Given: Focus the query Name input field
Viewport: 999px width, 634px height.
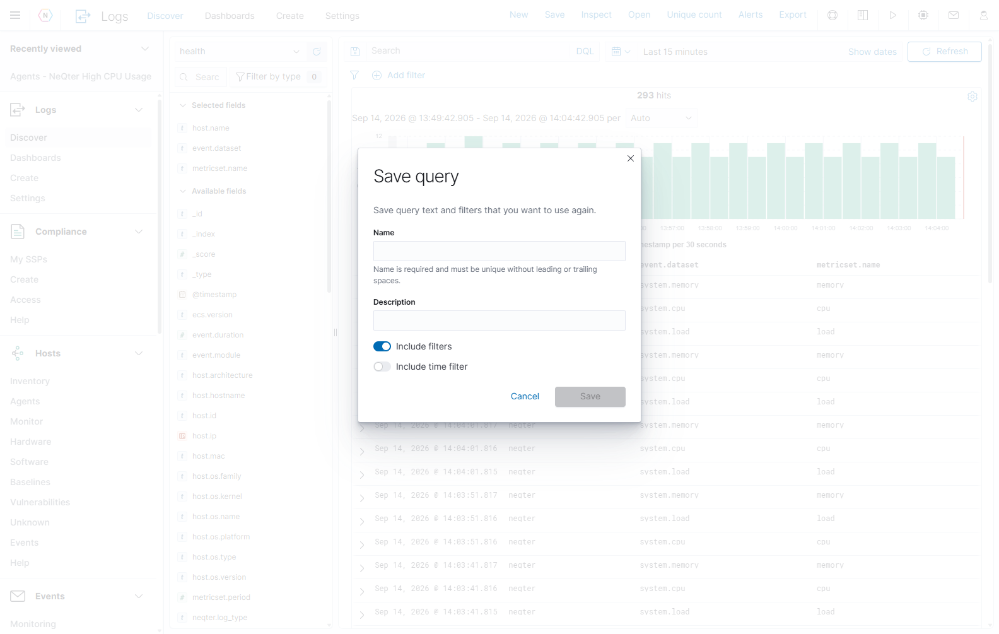Looking at the screenshot, I should pos(500,251).
